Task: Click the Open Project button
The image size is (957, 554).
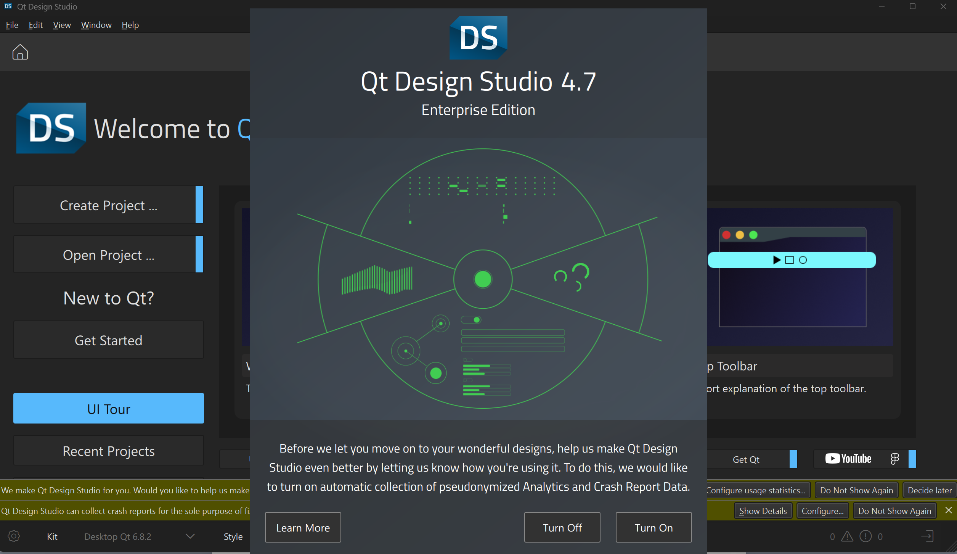Action: (108, 254)
